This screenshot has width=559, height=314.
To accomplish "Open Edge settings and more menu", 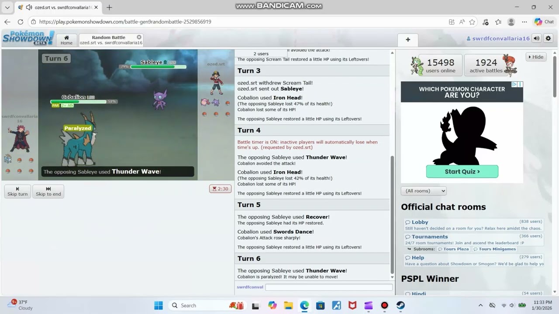I will point(524,22).
